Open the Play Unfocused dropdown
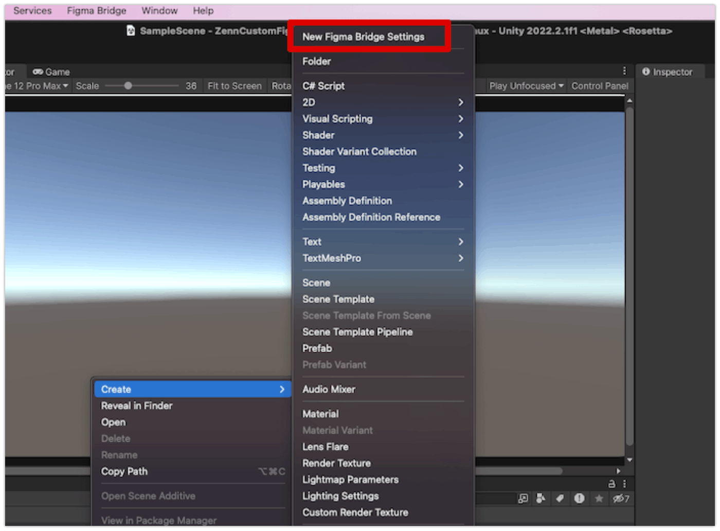 526,86
